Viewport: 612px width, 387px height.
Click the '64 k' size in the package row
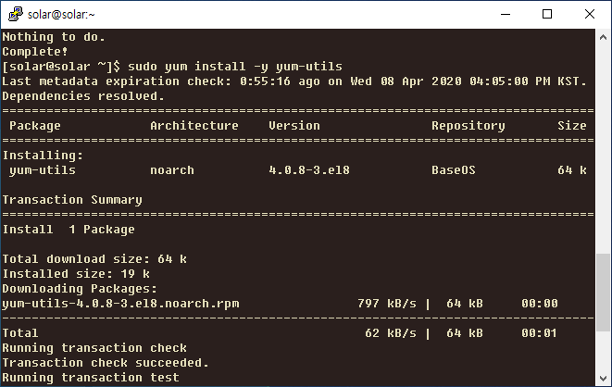(572, 170)
